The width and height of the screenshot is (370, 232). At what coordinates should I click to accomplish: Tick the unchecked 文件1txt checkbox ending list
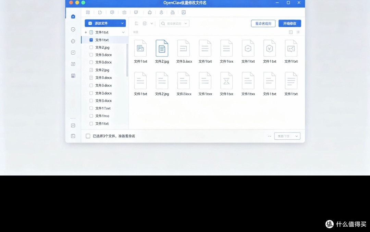91,124
